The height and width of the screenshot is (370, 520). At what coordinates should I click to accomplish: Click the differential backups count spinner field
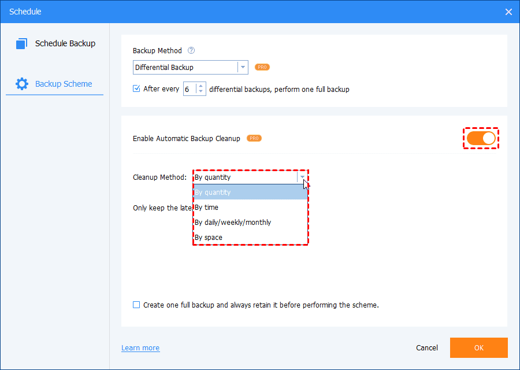[190, 89]
